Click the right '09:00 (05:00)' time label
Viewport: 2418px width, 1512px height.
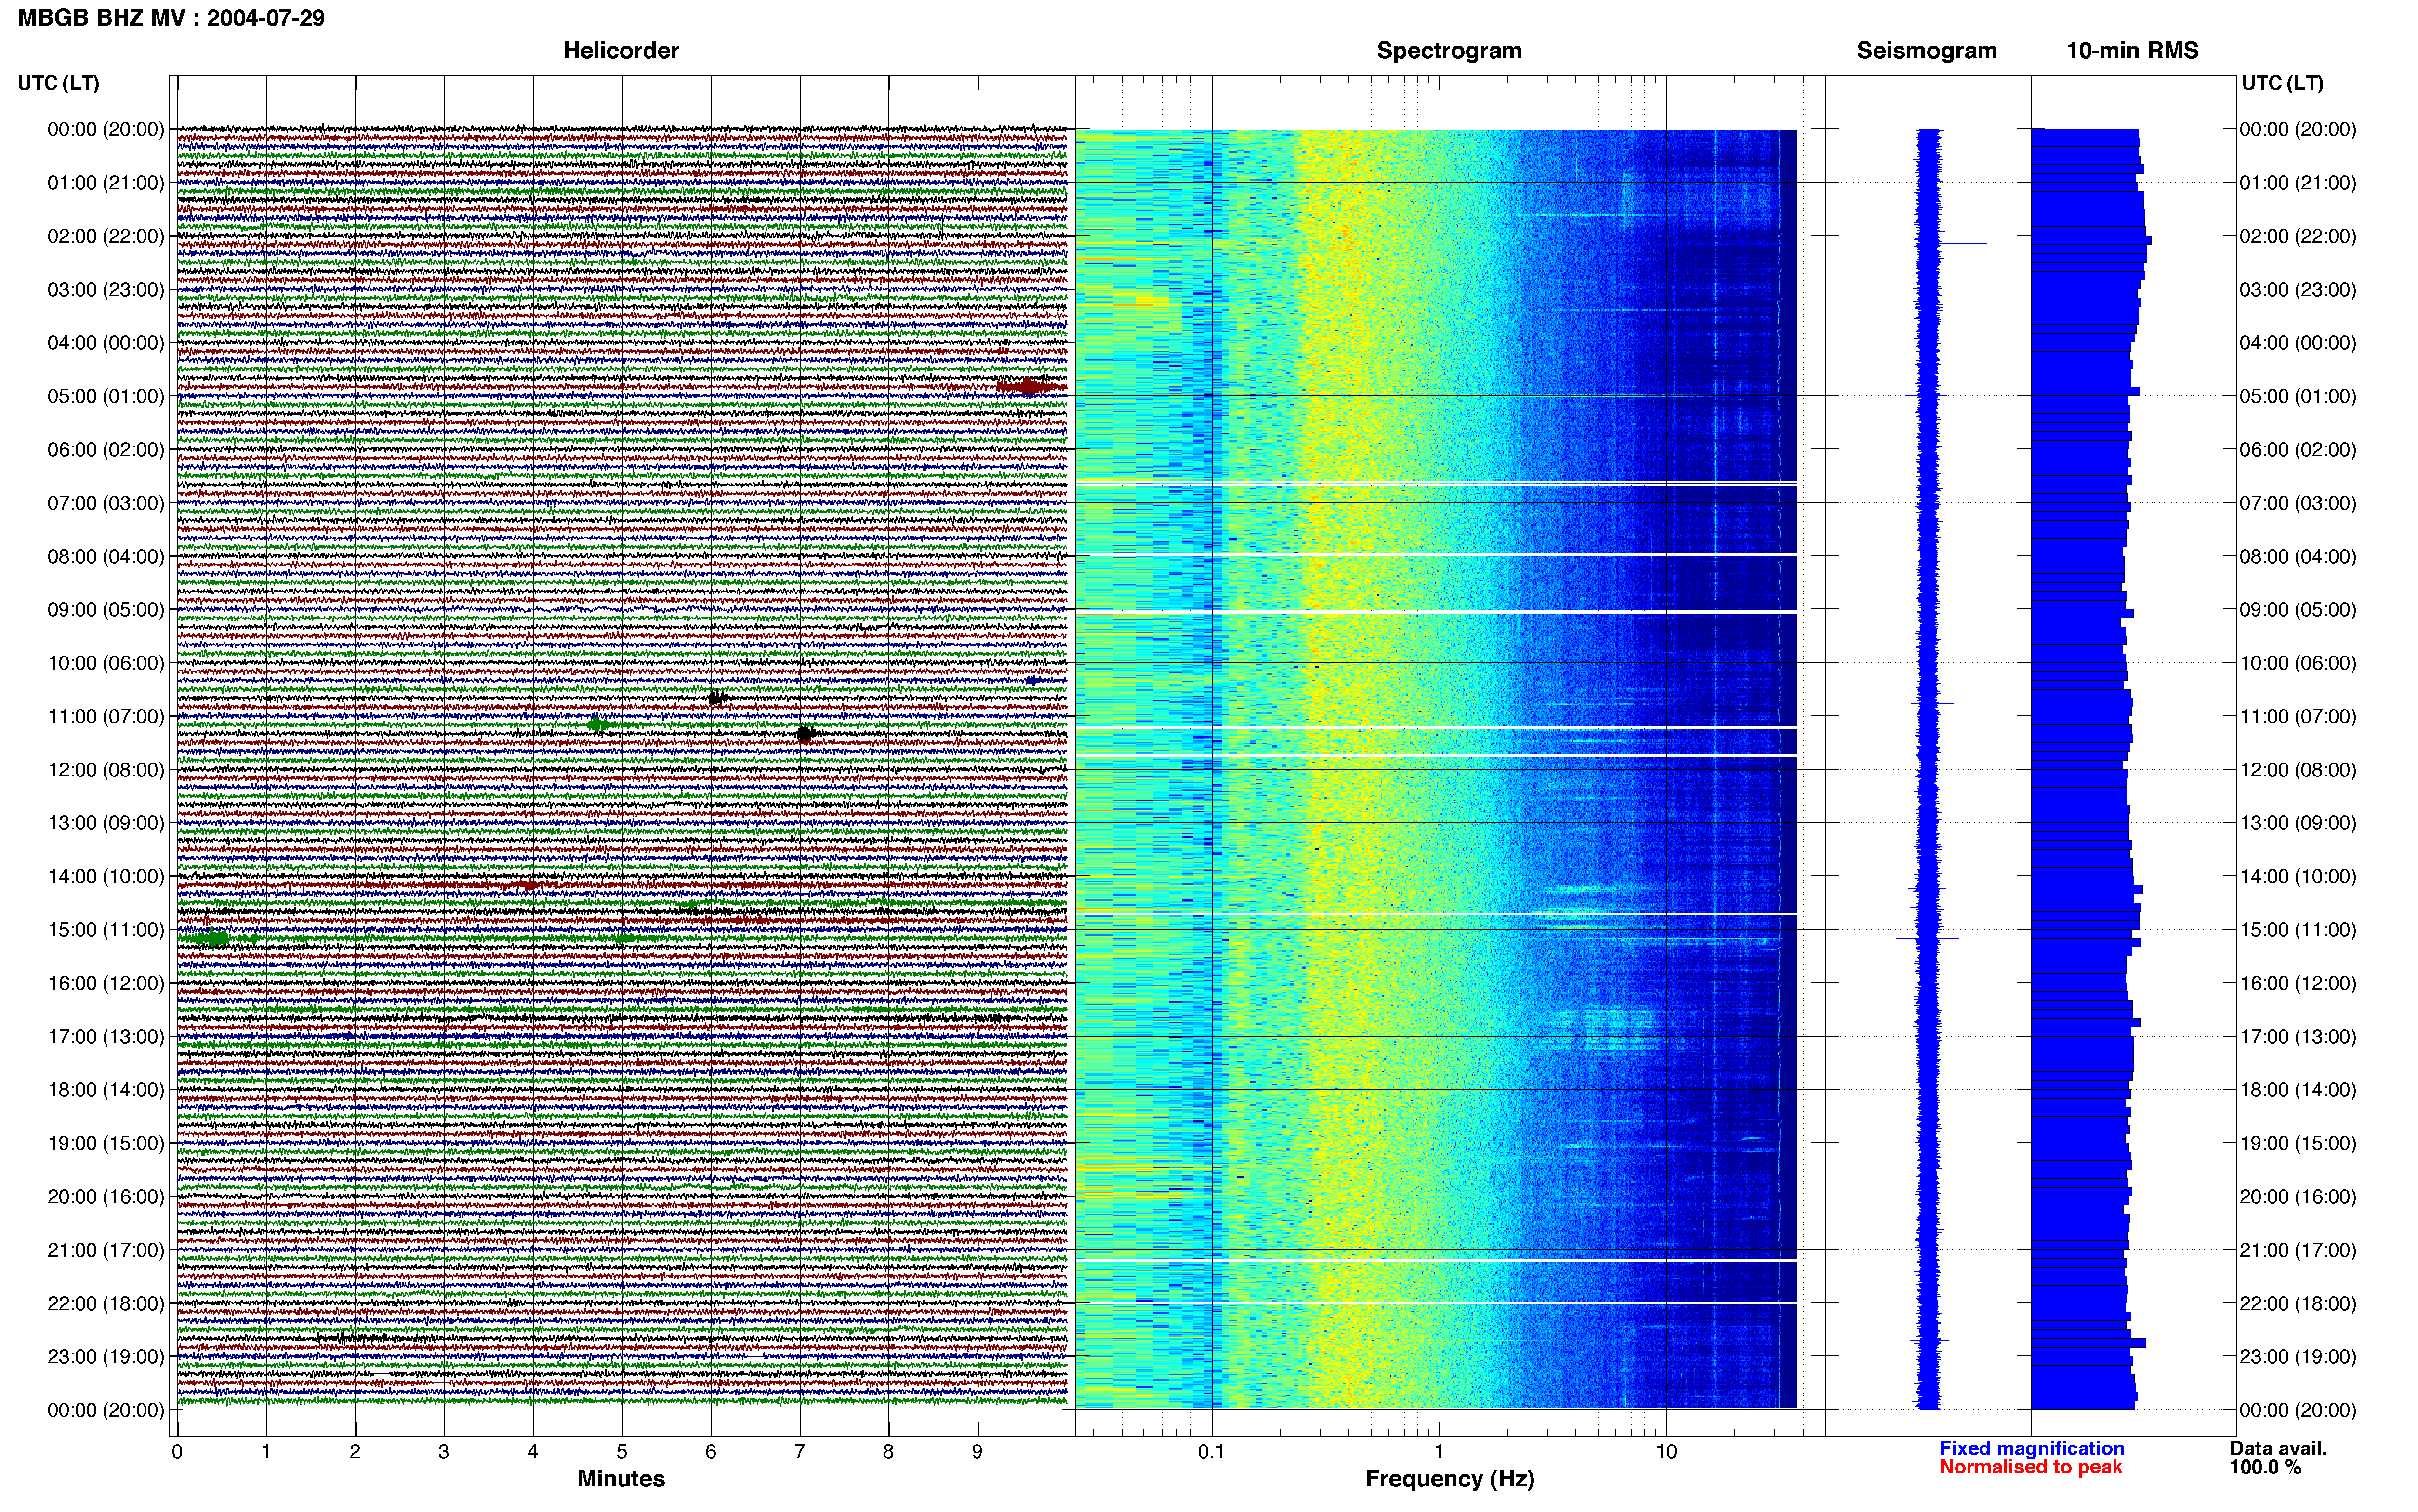(2298, 610)
